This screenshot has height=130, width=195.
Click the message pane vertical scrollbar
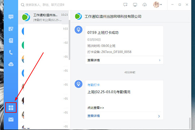click(190, 123)
